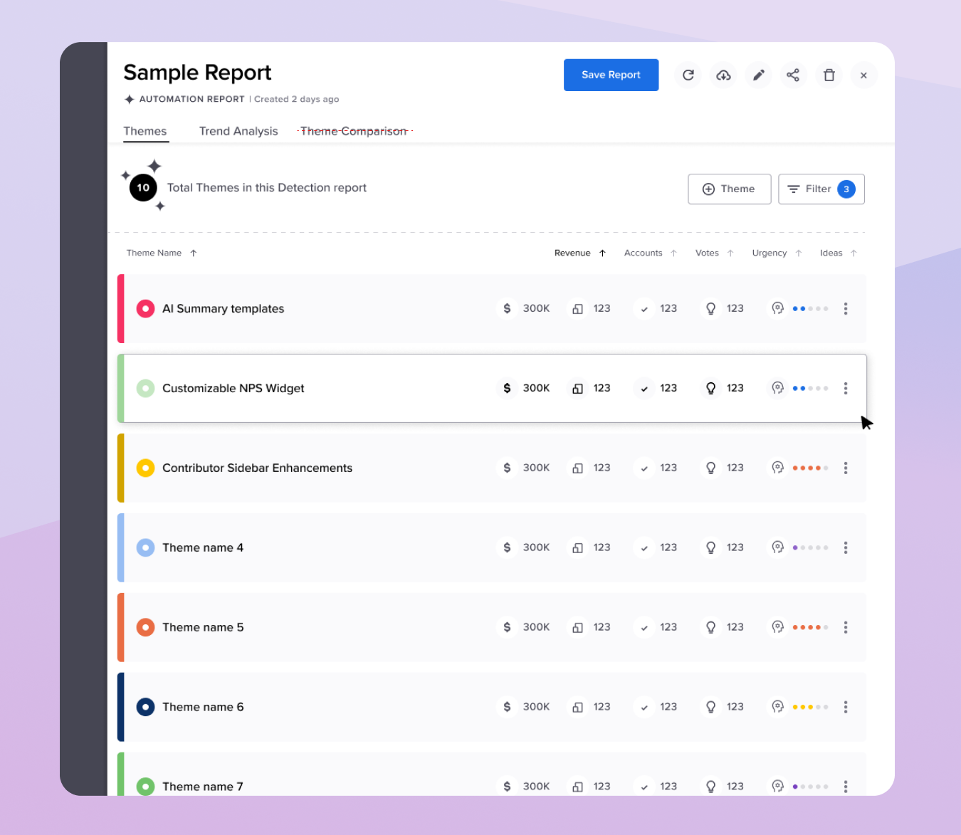Sort by Accounts column header
The height and width of the screenshot is (835, 961).
(651, 253)
